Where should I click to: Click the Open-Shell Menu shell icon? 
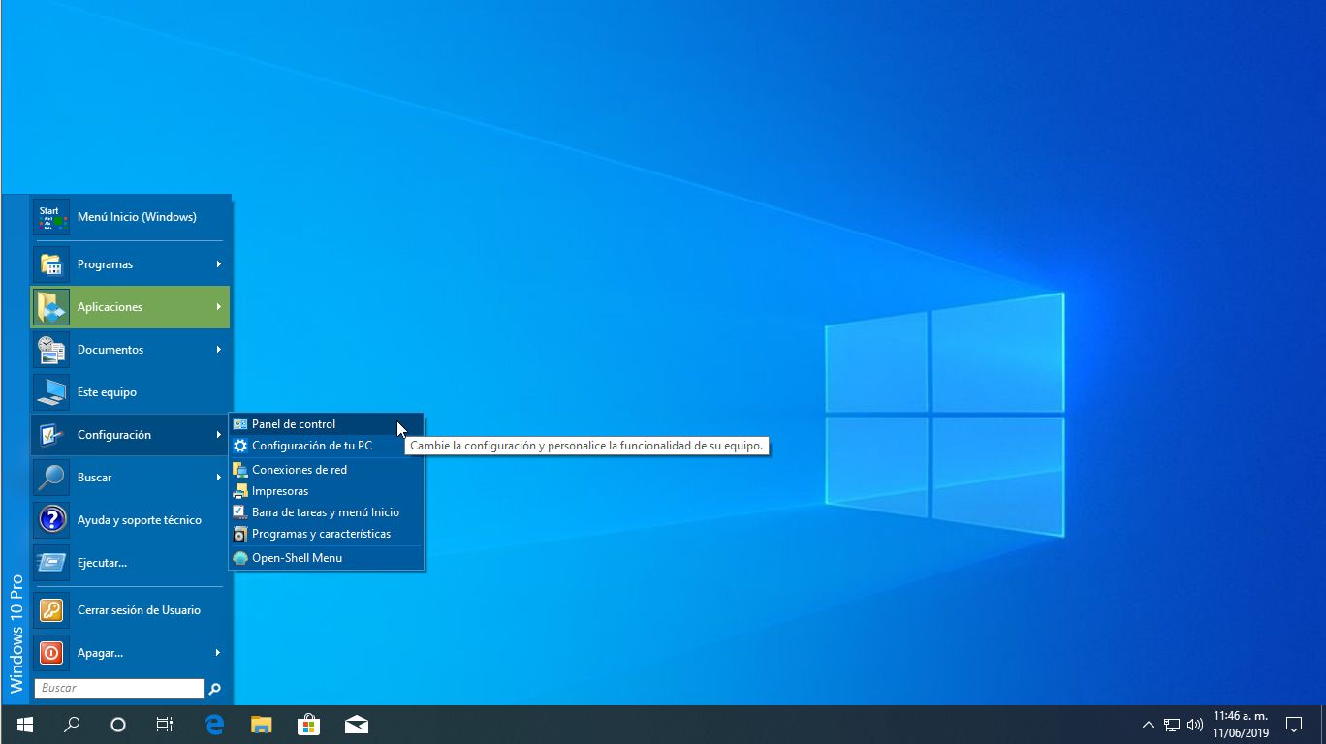pos(240,558)
